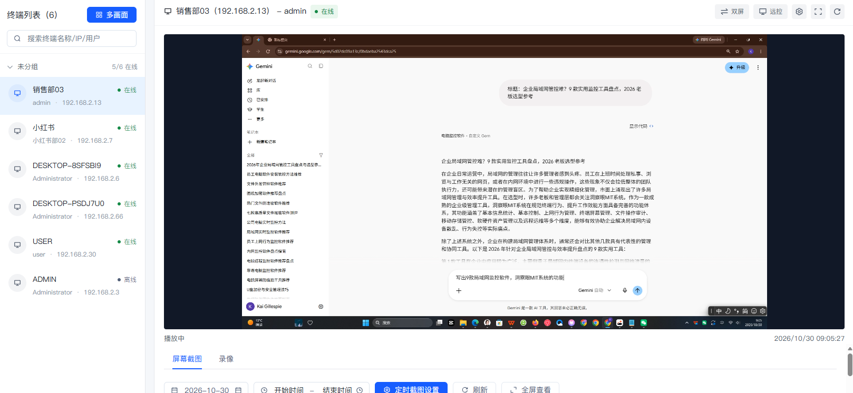Click the magnifier icon in the terminal search box
Image resolution: width=853 pixels, height=393 pixels.
point(17,38)
